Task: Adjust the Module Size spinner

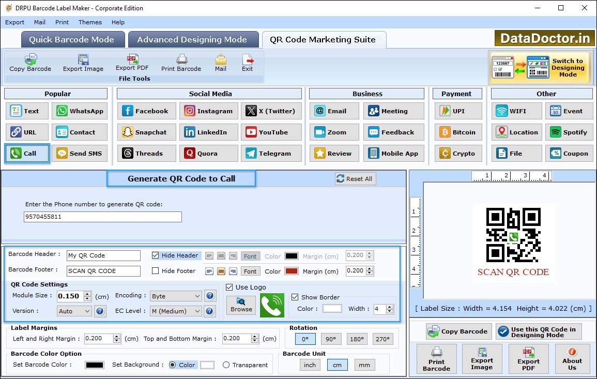Action: pyautogui.click(x=87, y=296)
